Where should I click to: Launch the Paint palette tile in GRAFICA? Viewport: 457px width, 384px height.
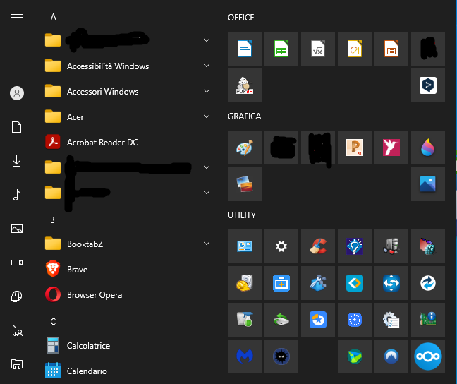coord(245,148)
